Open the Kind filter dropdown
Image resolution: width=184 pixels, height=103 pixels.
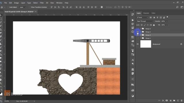(142, 17)
